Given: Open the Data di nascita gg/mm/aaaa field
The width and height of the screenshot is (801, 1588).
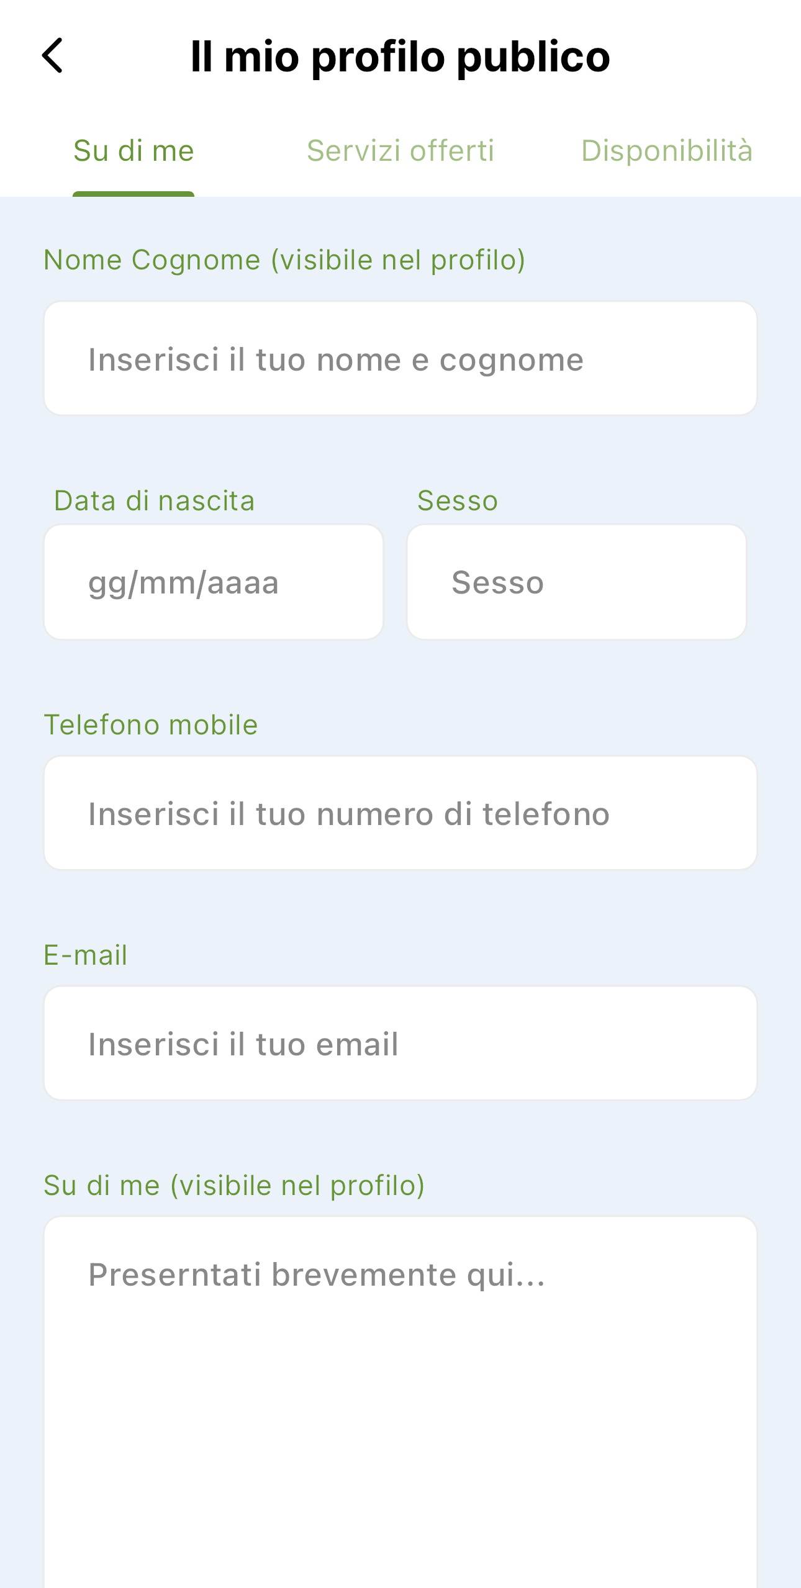Looking at the screenshot, I should (214, 582).
